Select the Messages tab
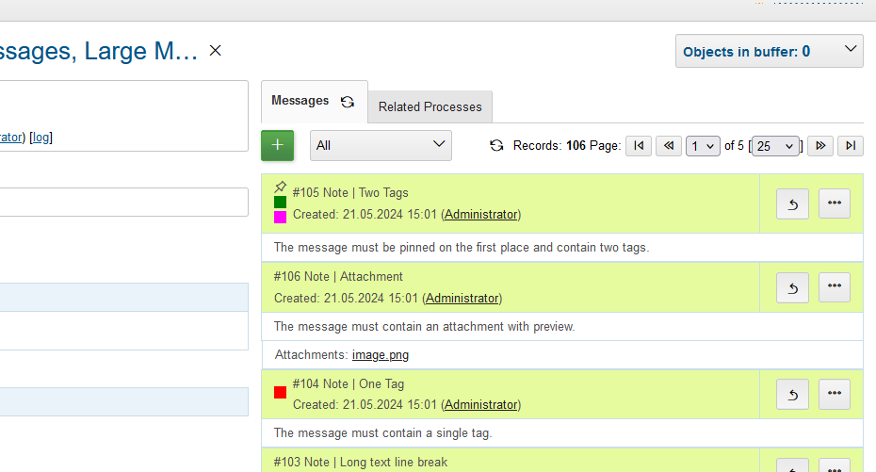 [300, 101]
